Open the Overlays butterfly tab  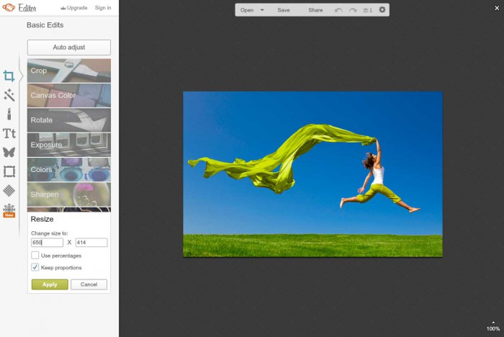(x=9, y=152)
